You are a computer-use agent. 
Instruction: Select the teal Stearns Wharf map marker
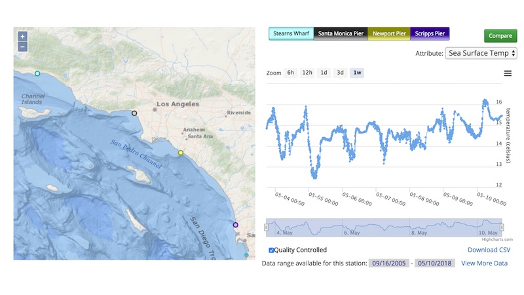click(x=37, y=73)
